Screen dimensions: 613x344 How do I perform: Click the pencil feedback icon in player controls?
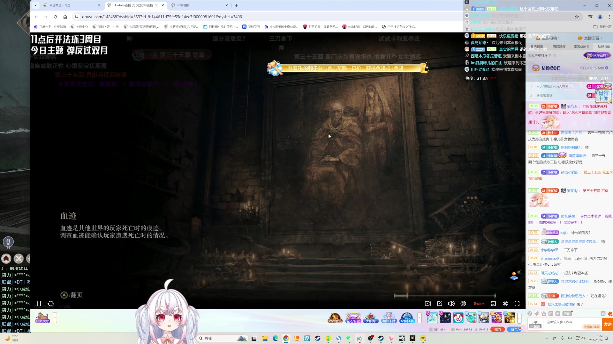(440, 304)
